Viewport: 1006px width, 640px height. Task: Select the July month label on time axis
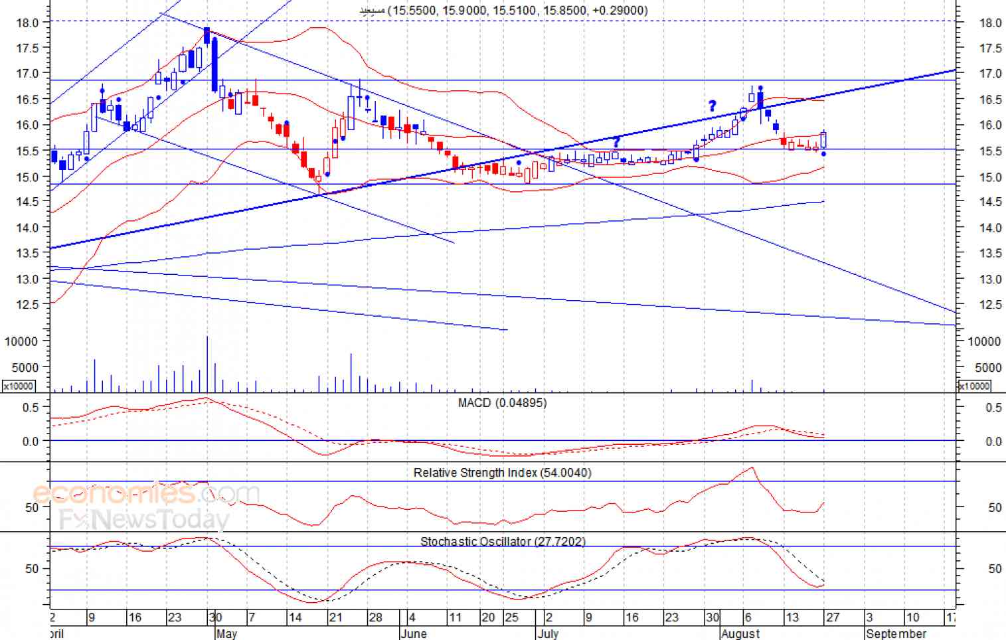tap(548, 633)
